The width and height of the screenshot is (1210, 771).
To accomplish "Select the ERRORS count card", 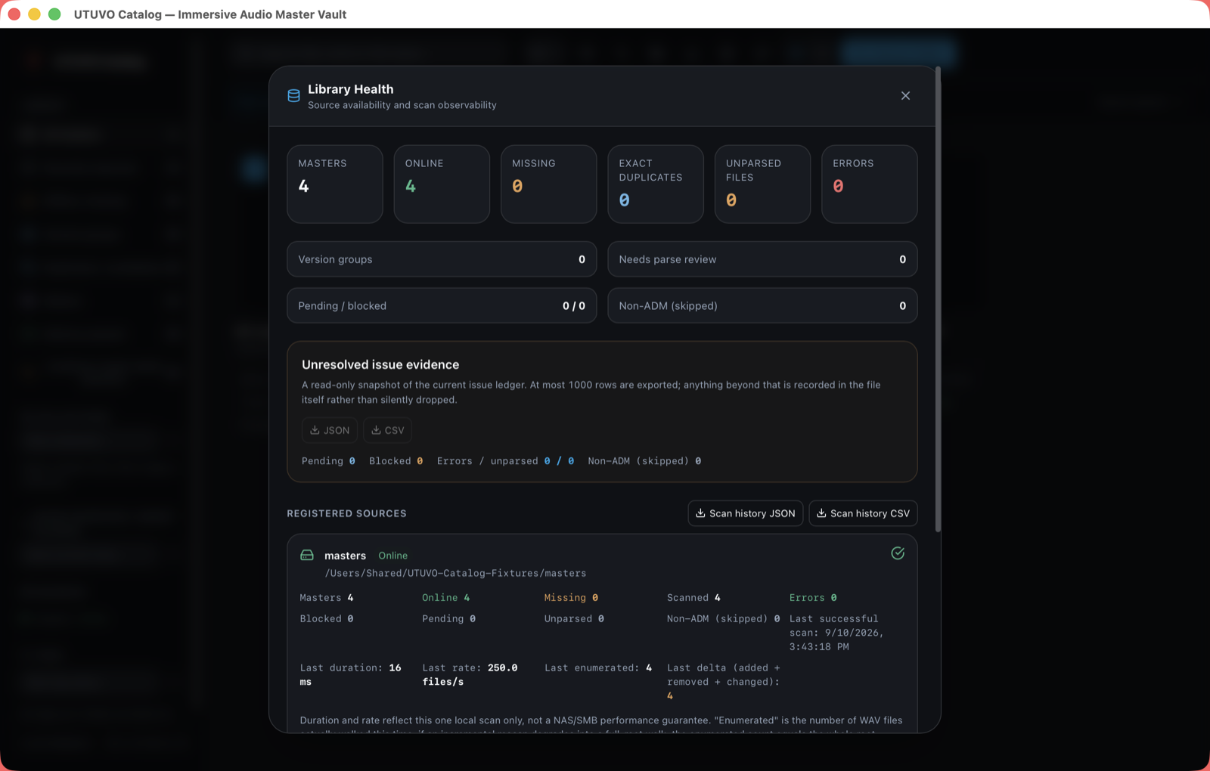I will click(870, 184).
